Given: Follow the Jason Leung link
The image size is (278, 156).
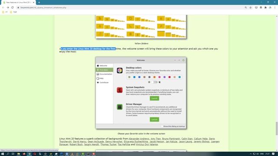Looking at the screenshot, I should [185, 142].
